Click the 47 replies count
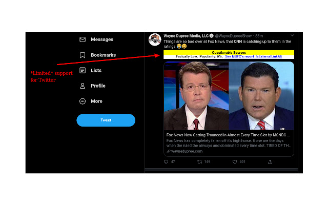The width and height of the screenshot is (328, 205). (173, 162)
